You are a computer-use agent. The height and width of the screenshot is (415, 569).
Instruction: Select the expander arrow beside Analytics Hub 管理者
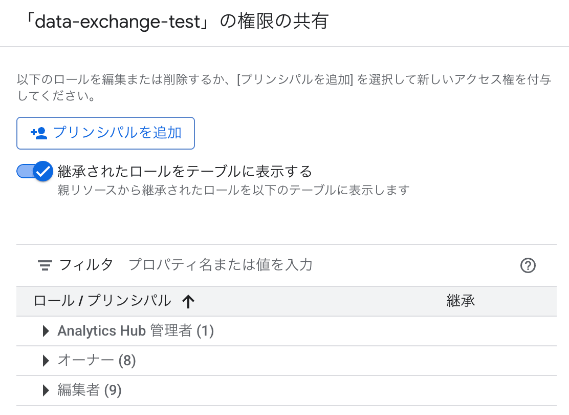[45, 331]
